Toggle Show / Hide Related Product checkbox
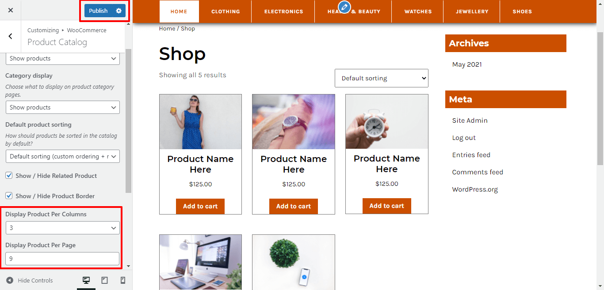 [x=9, y=176]
